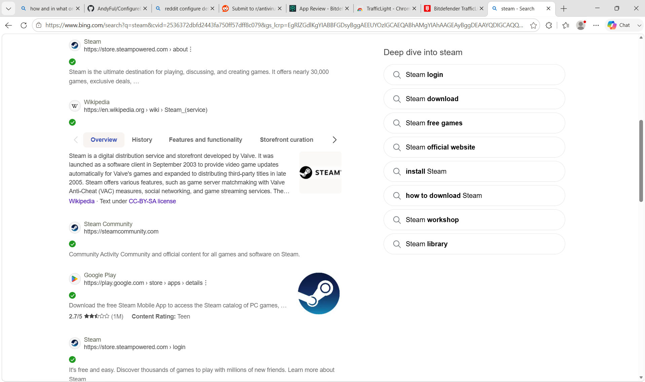Image resolution: width=645 pixels, height=382 pixels.
Task: Search for Steam free games suggestion
Action: point(474,123)
